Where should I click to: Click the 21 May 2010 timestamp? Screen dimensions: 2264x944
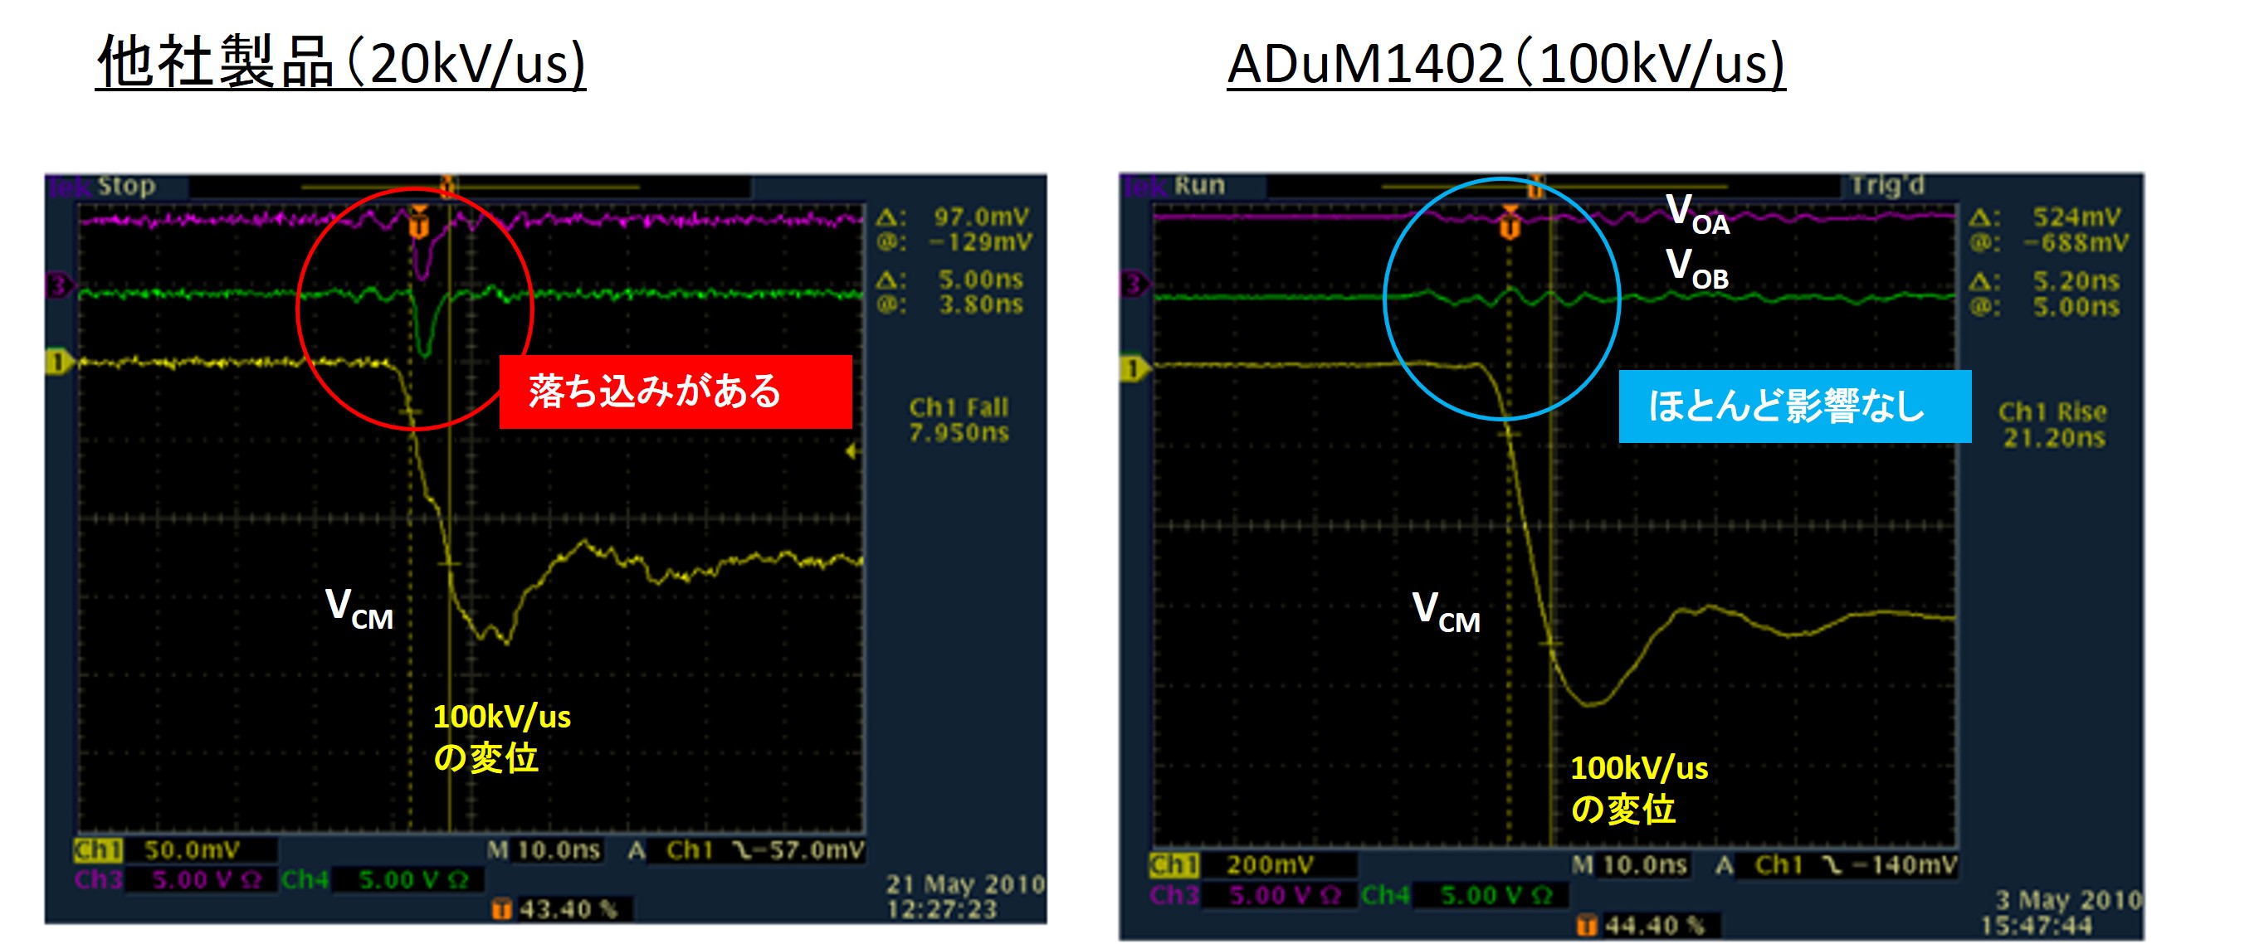[x=966, y=897]
